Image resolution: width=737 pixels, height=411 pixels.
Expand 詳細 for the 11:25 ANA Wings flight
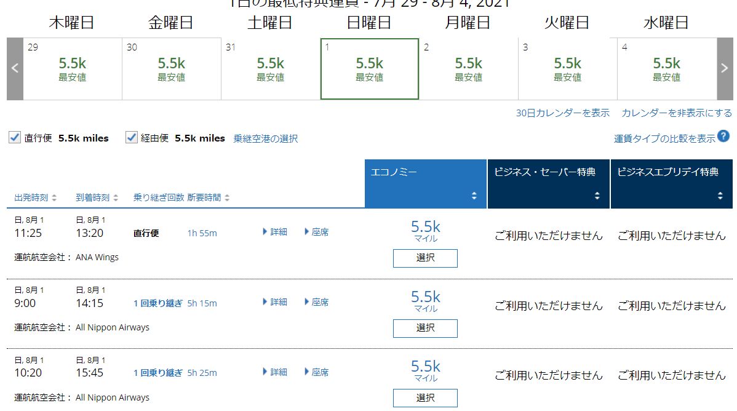275,232
